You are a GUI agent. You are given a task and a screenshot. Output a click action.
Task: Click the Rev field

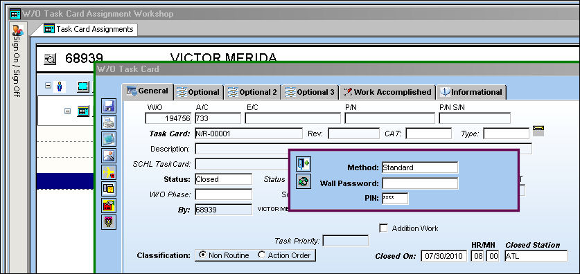(353, 134)
